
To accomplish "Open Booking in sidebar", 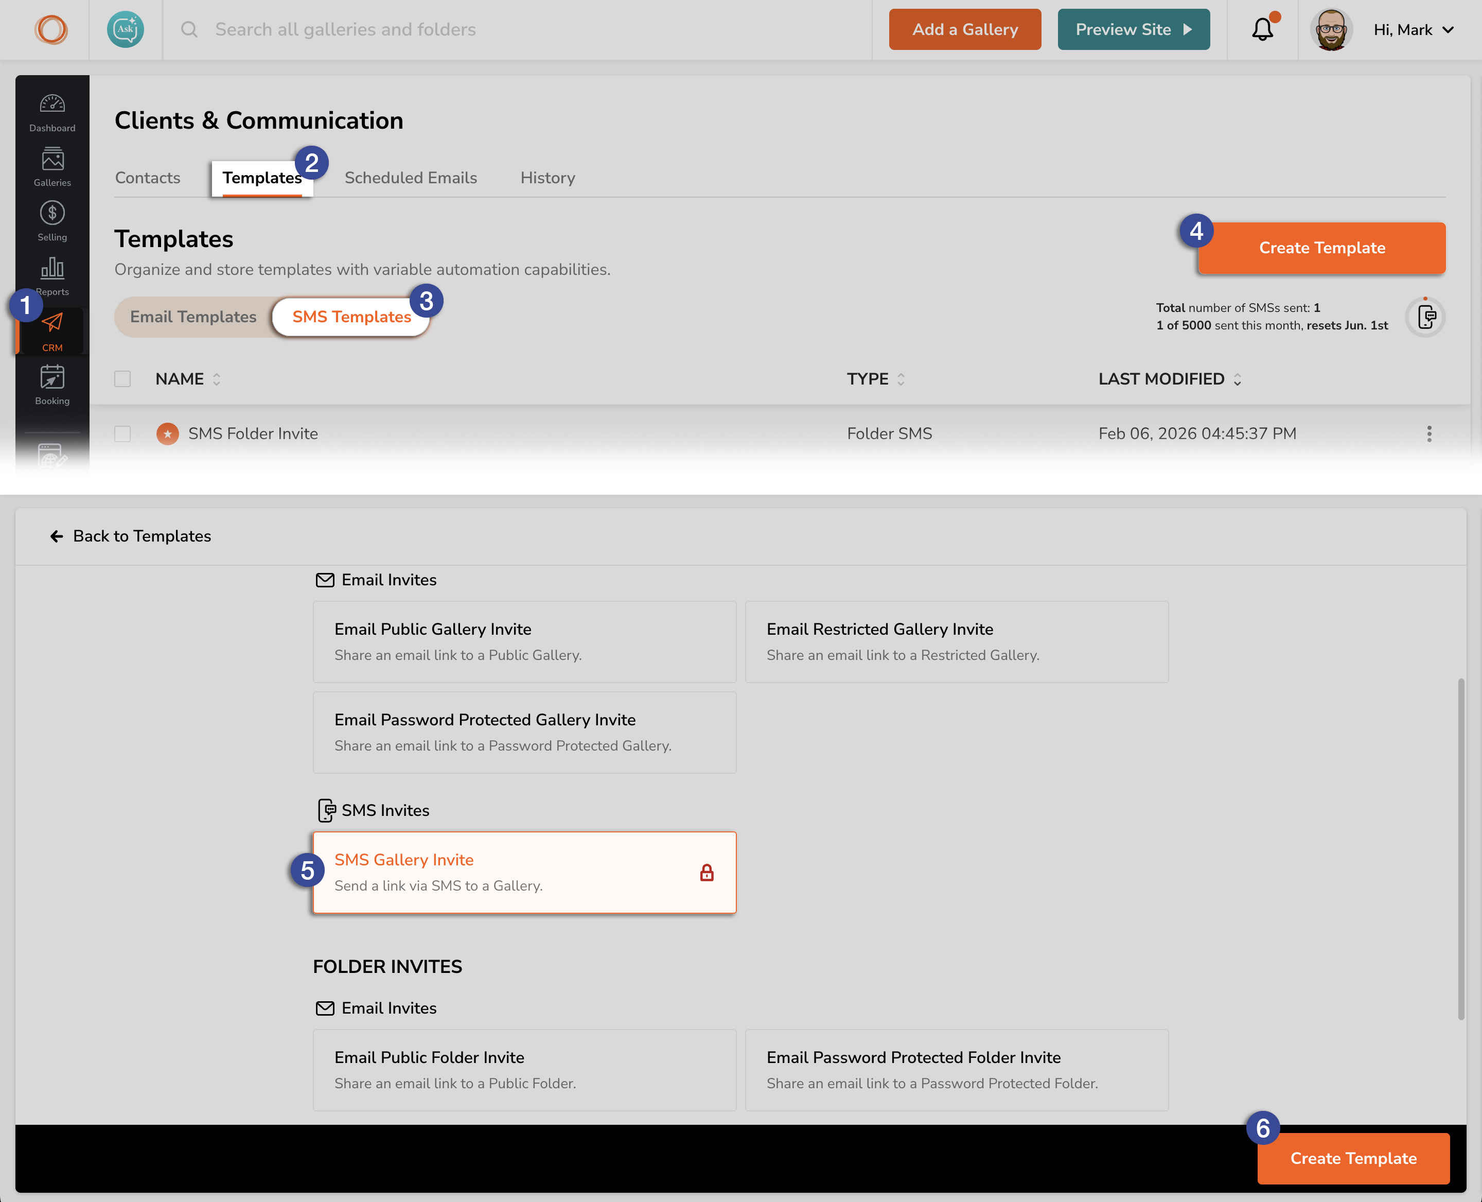I will [x=52, y=386].
